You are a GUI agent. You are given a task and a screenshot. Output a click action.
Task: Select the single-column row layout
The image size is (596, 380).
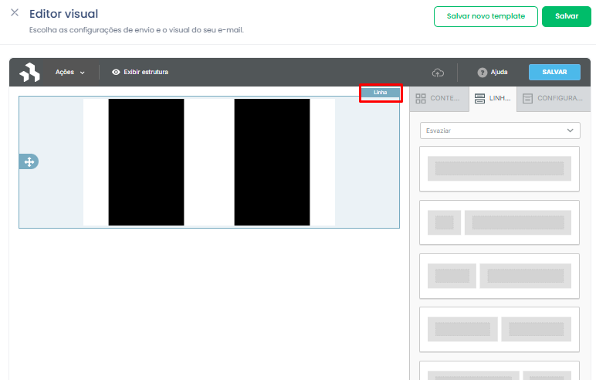tap(499, 169)
